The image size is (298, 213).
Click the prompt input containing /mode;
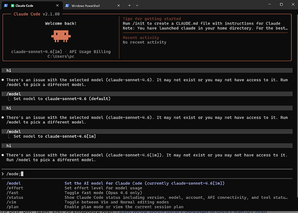[147, 174]
